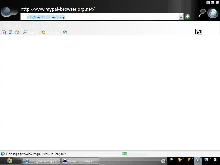
Task: Minimize the browser window
Action: (x=208, y=2)
